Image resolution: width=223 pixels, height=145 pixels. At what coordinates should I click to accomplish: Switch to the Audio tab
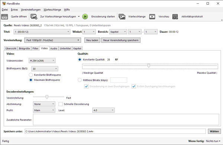(54, 48)
